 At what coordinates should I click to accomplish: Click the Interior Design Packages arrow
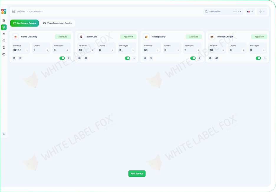264,50
